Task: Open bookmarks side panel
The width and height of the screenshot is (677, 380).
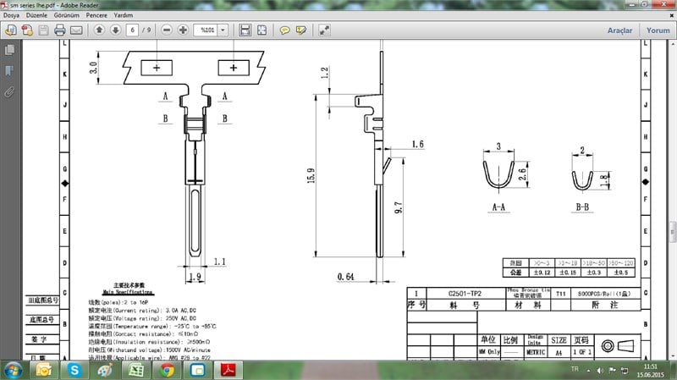Action: tap(9, 70)
